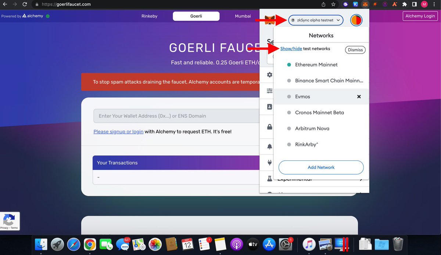Viewport: 441px width, 255px height.
Task: Open the MetaMask fox extension icon
Action: (x=365, y=4)
